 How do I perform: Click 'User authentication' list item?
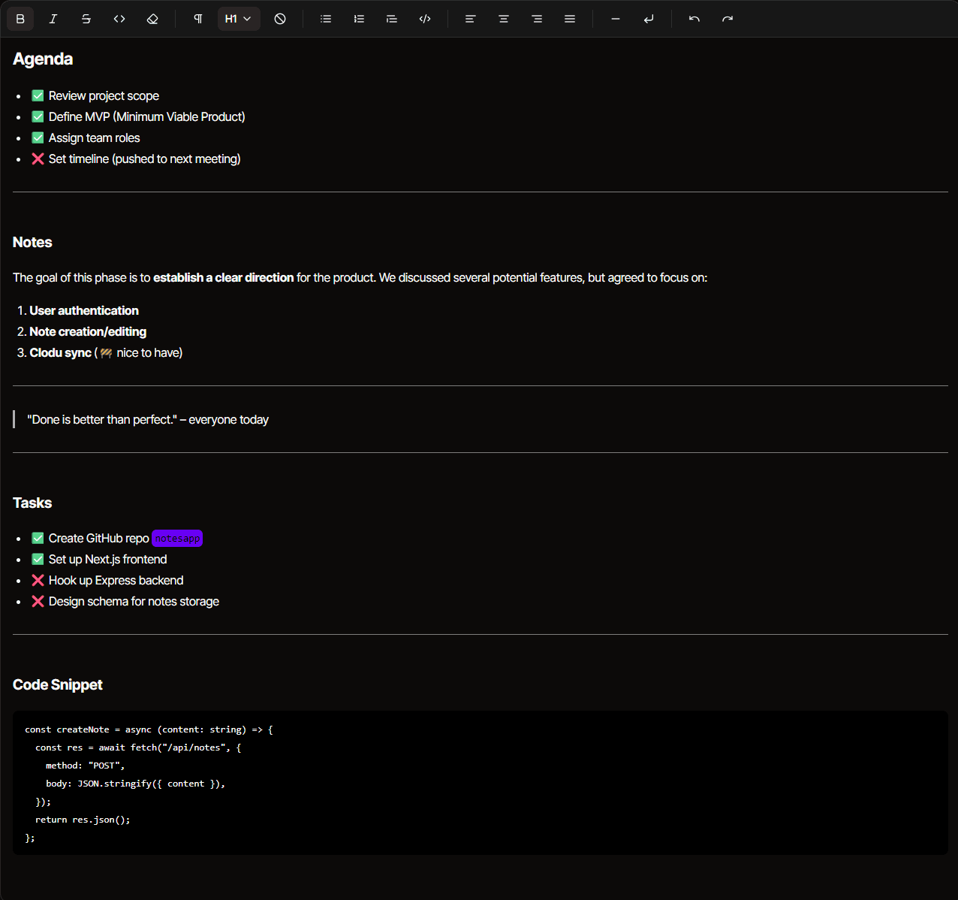coord(84,310)
